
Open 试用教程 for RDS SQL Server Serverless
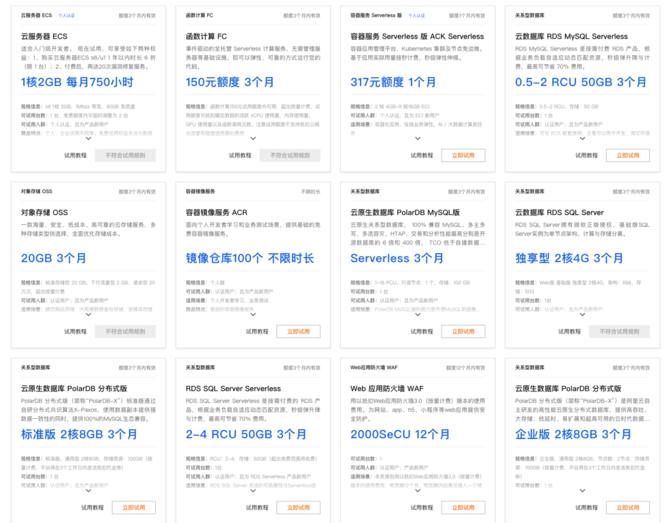257,507
